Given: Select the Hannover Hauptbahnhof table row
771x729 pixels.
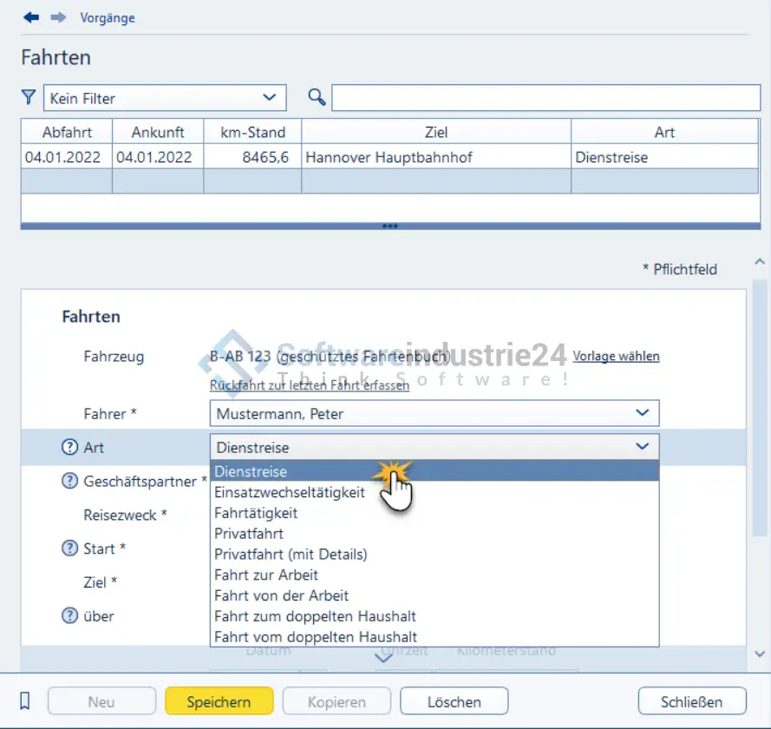Looking at the screenshot, I should click(390, 158).
